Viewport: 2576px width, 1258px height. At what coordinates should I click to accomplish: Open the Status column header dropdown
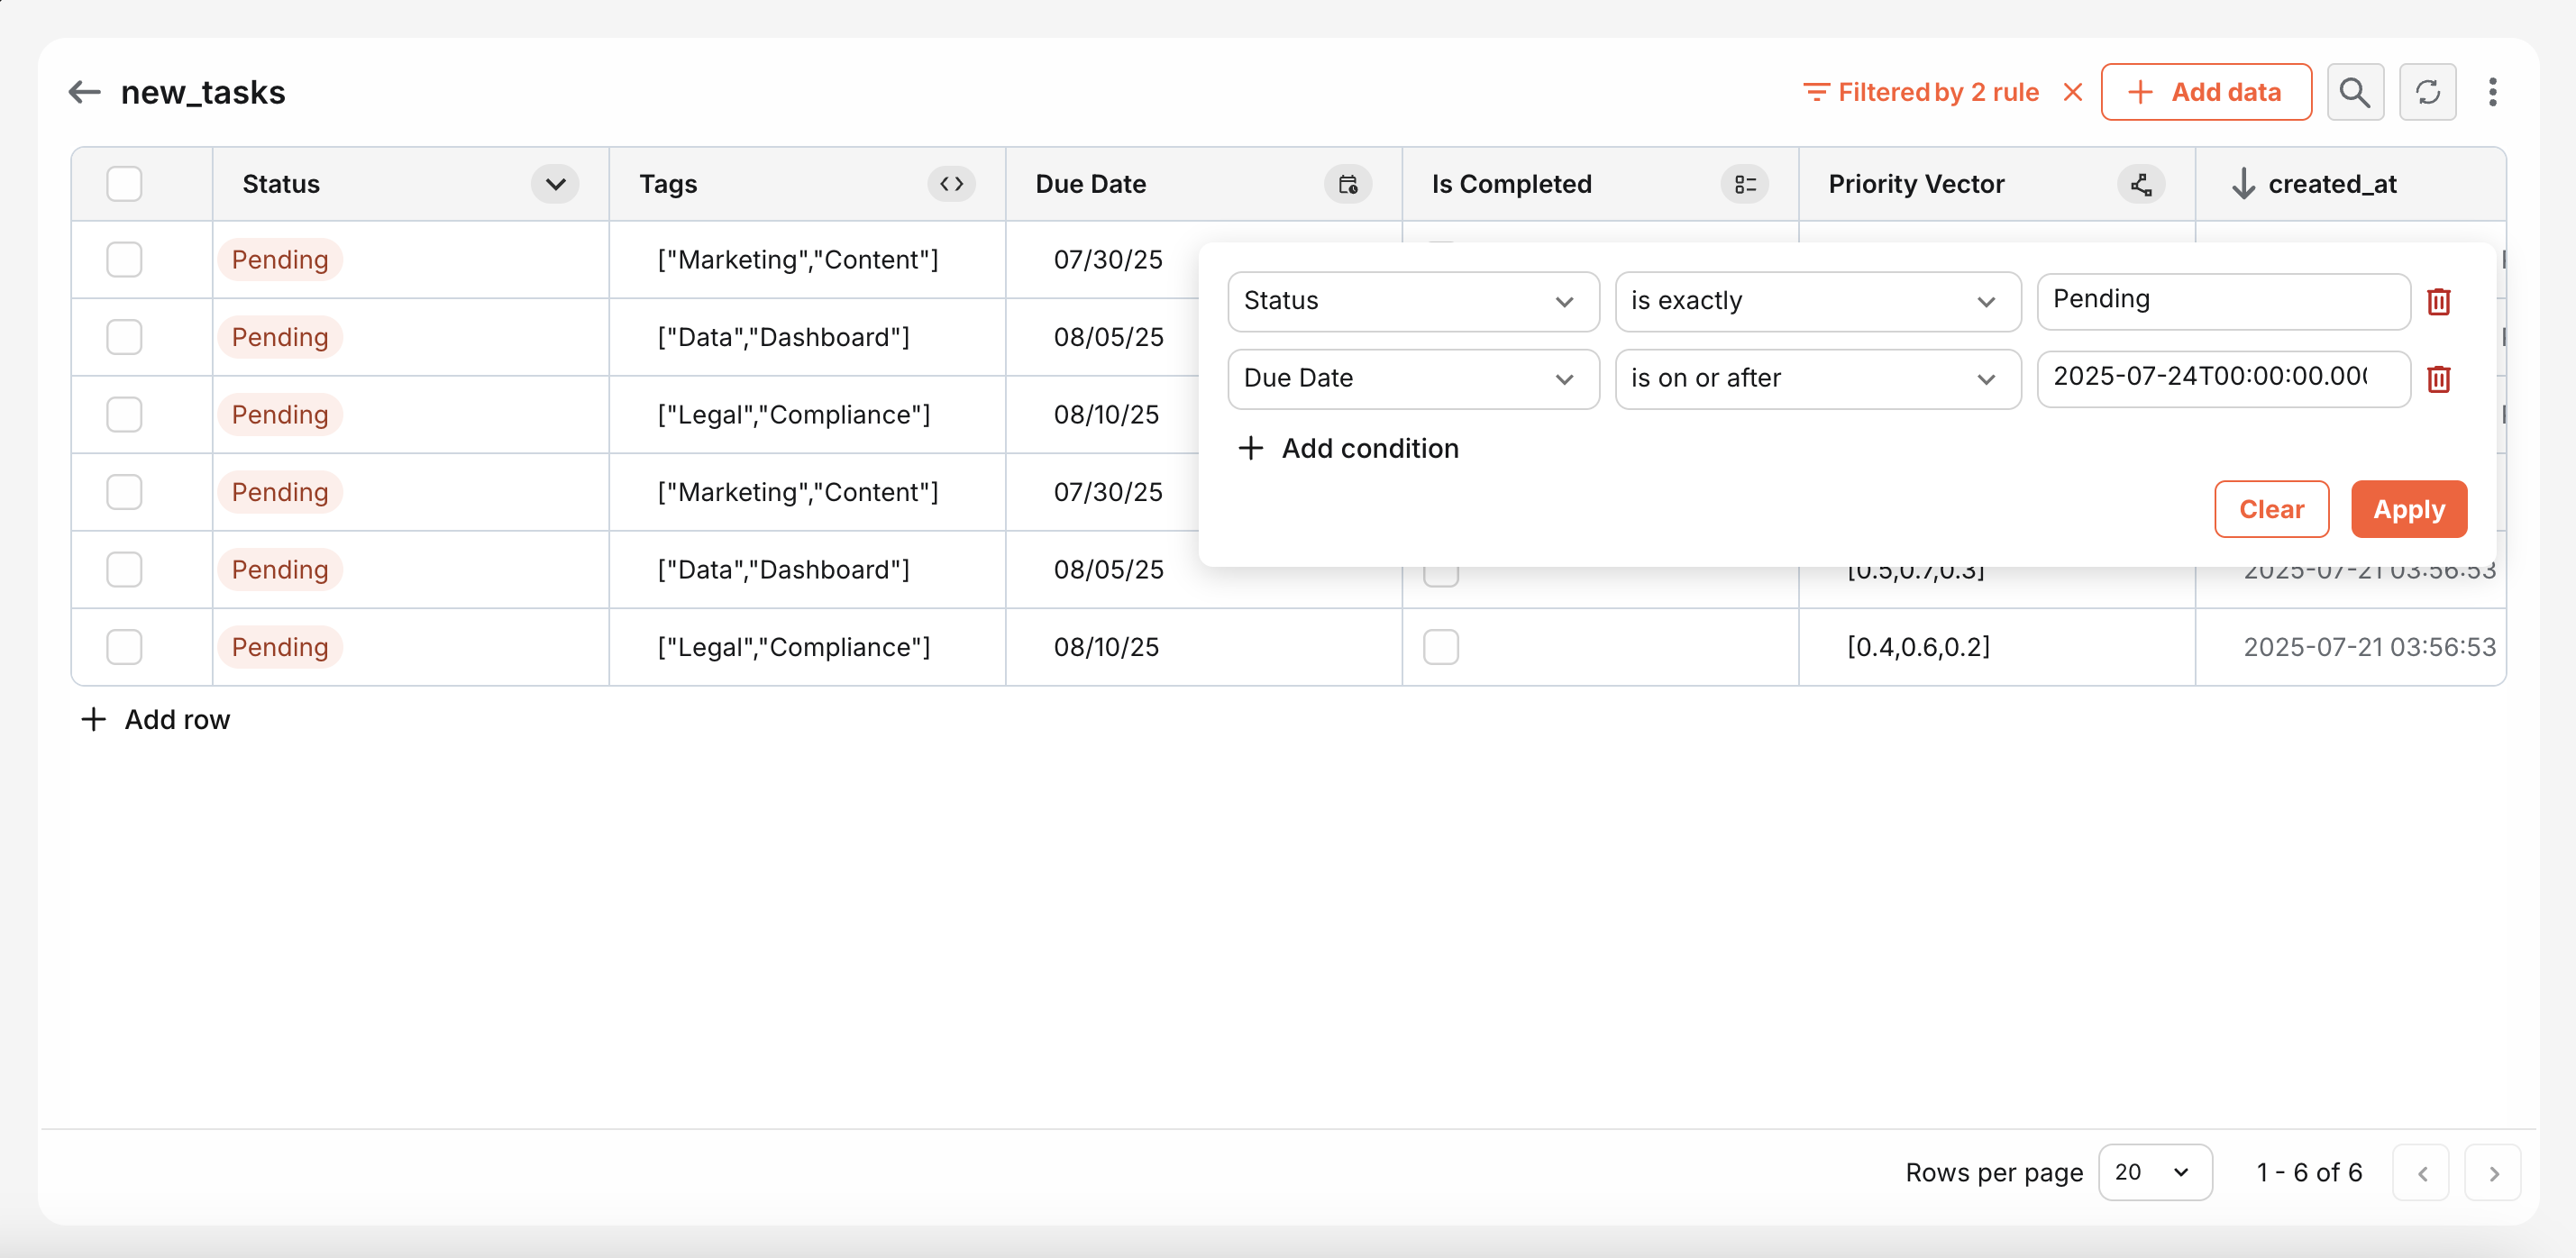pos(555,184)
